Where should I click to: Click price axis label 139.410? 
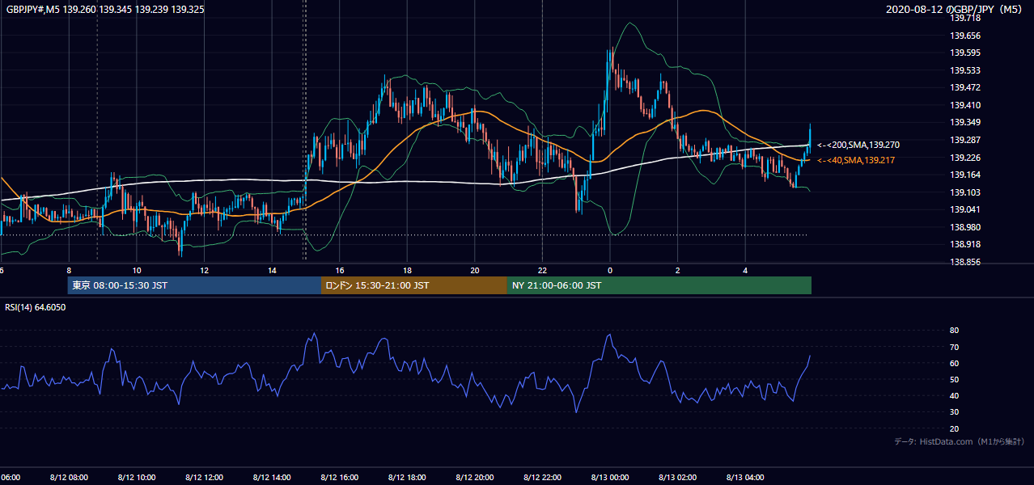(965, 105)
